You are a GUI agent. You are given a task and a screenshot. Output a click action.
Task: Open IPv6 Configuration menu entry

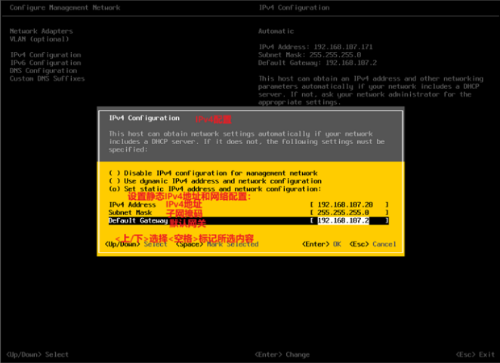pyautogui.click(x=45, y=63)
